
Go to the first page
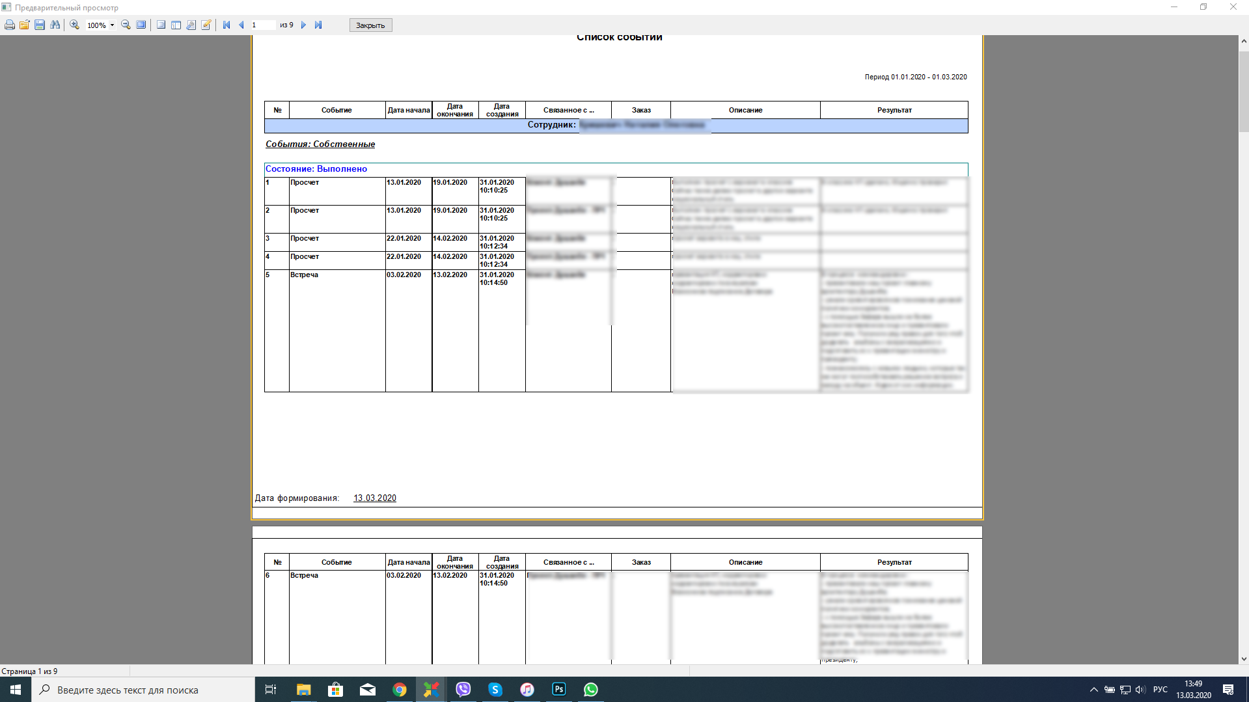(226, 25)
